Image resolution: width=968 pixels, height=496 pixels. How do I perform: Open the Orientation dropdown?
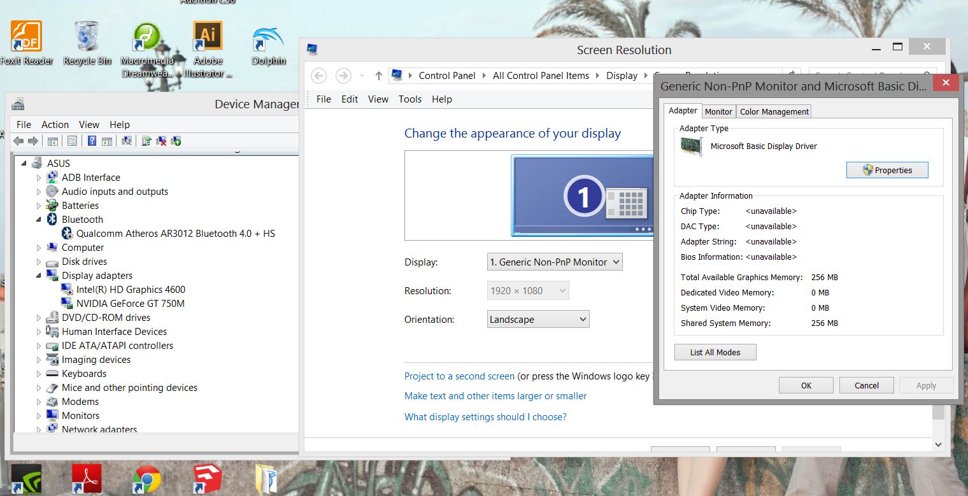(538, 319)
